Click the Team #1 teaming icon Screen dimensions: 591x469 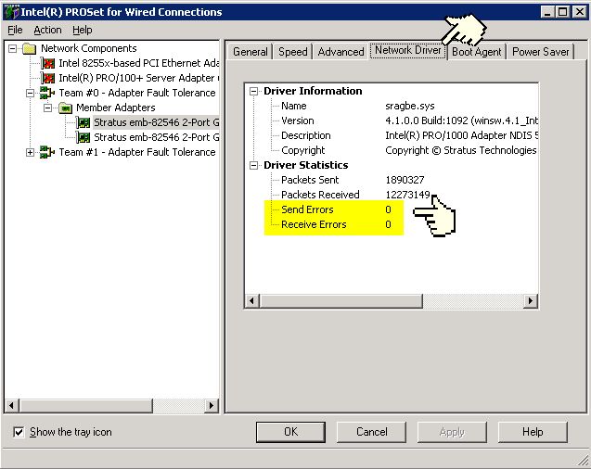pyautogui.click(x=47, y=152)
